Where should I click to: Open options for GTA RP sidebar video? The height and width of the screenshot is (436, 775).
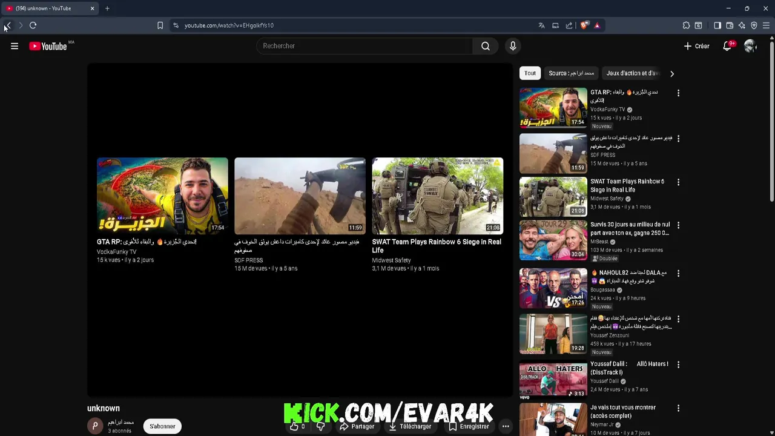tap(678, 93)
